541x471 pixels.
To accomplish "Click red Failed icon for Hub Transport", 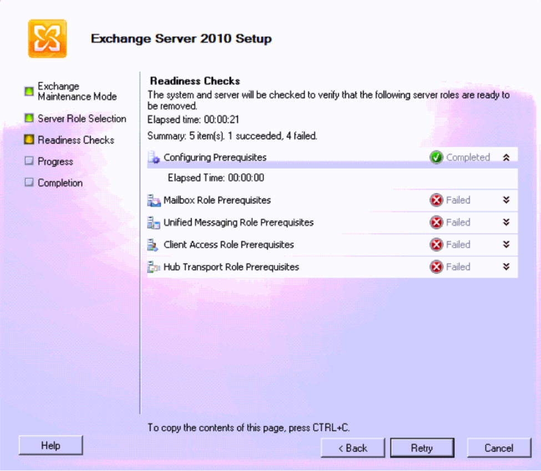I will 436,267.
